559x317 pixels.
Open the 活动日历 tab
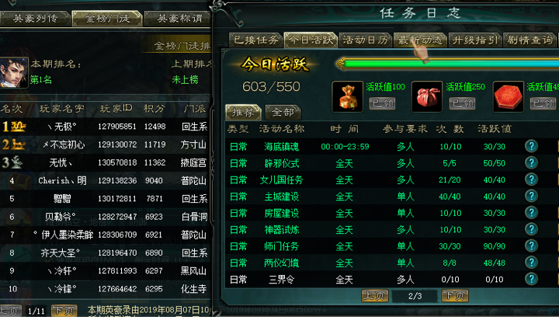coord(366,40)
